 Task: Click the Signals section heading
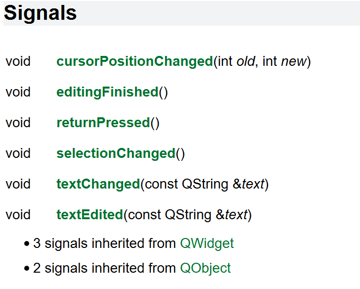(x=40, y=13)
